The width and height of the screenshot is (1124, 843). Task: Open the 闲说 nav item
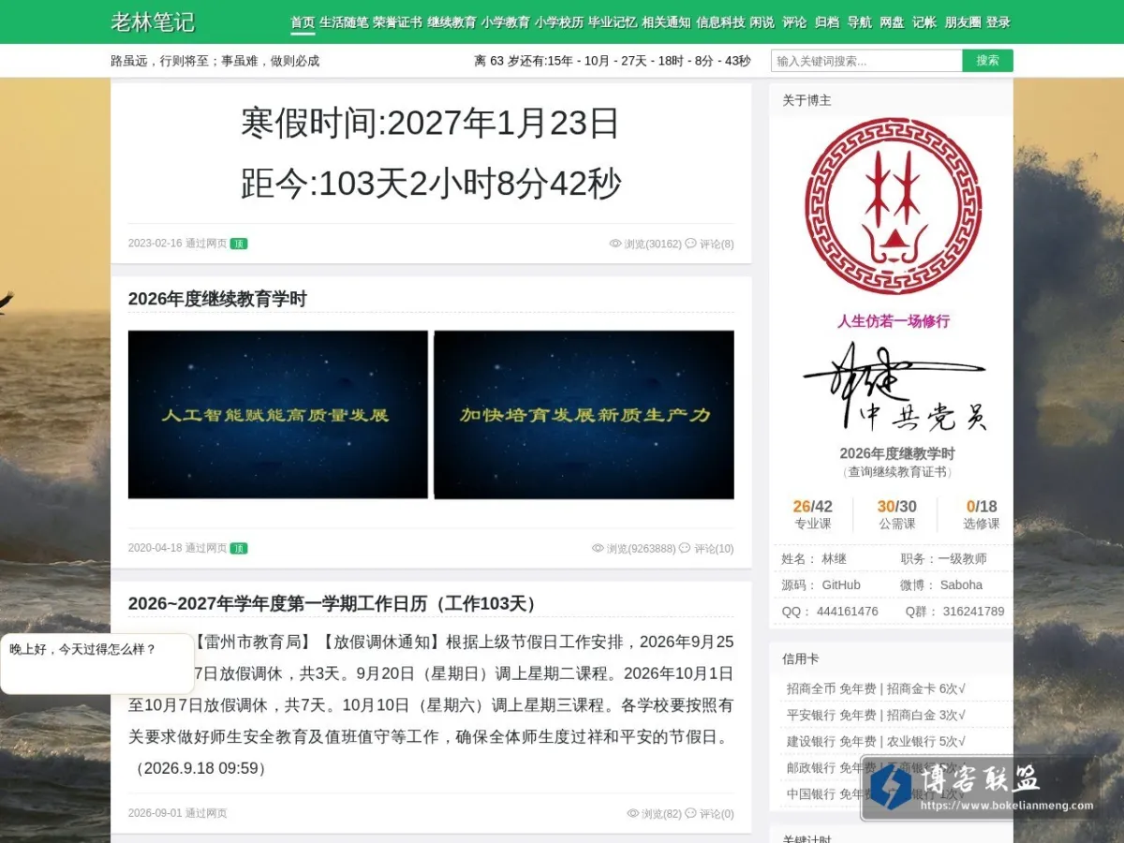pos(762,22)
